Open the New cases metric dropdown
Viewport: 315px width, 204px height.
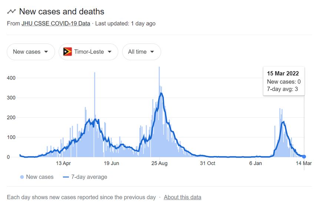coord(31,52)
